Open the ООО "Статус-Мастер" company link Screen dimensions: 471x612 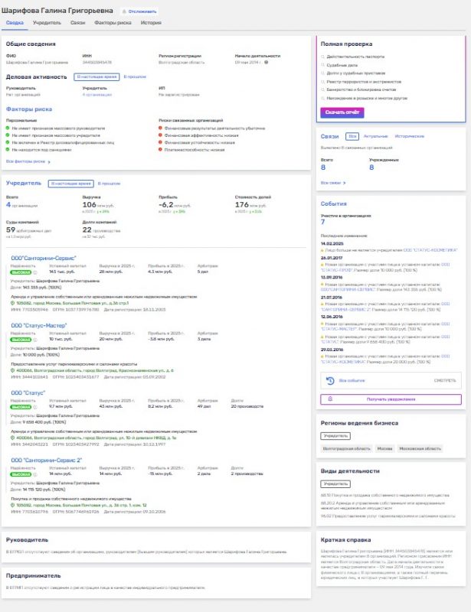pos(39,325)
